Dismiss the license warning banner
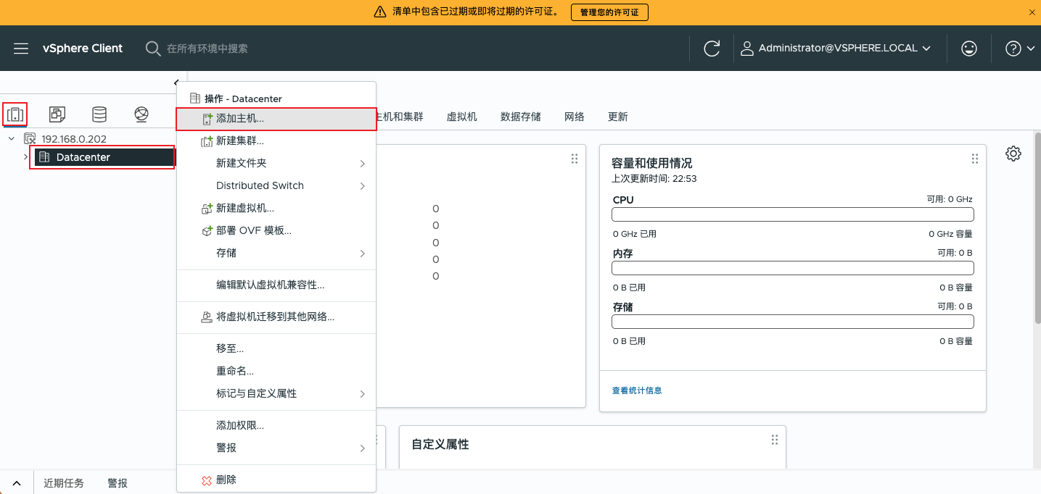This screenshot has height=494, width=1041. pyautogui.click(x=1032, y=12)
